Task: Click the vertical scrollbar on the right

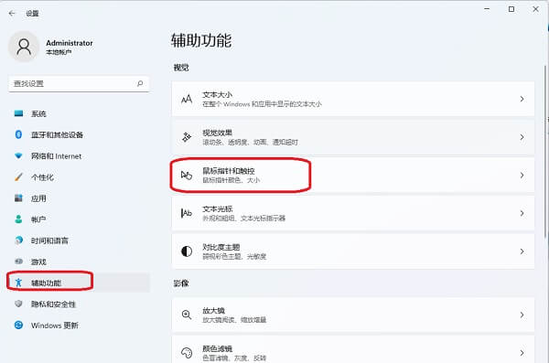Action: (545, 153)
